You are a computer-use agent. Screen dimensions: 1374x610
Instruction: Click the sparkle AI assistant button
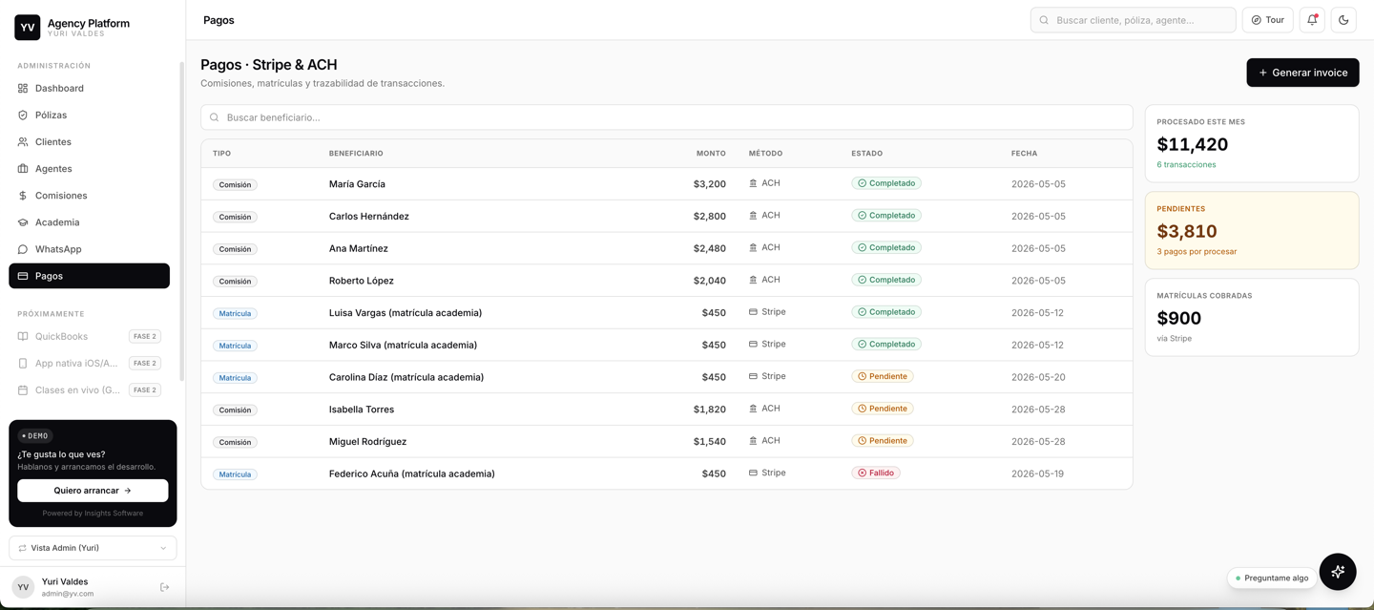1338,572
